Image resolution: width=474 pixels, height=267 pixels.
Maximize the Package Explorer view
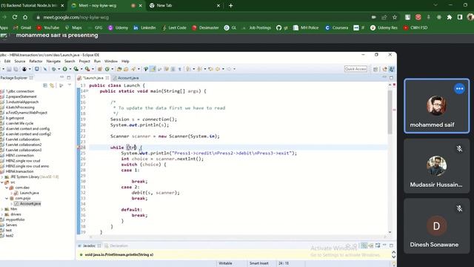point(69,77)
